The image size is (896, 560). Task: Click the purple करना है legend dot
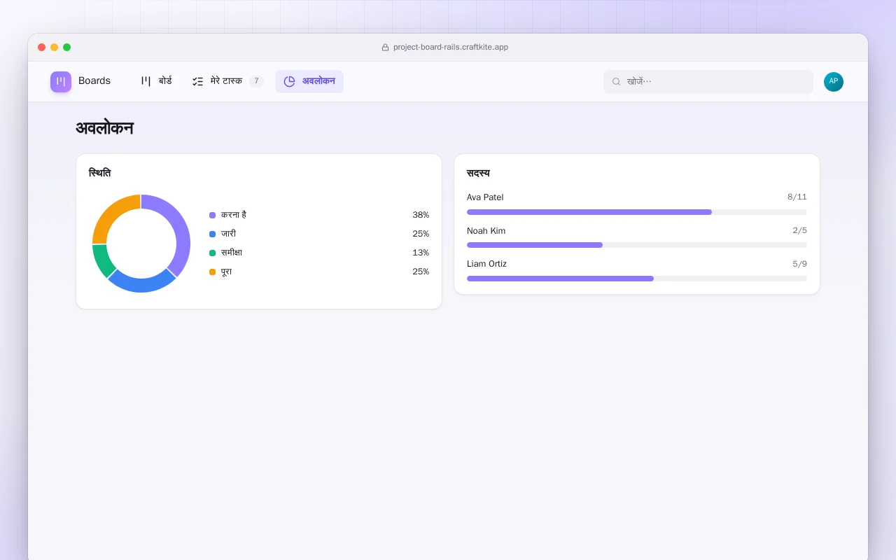(x=212, y=215)
